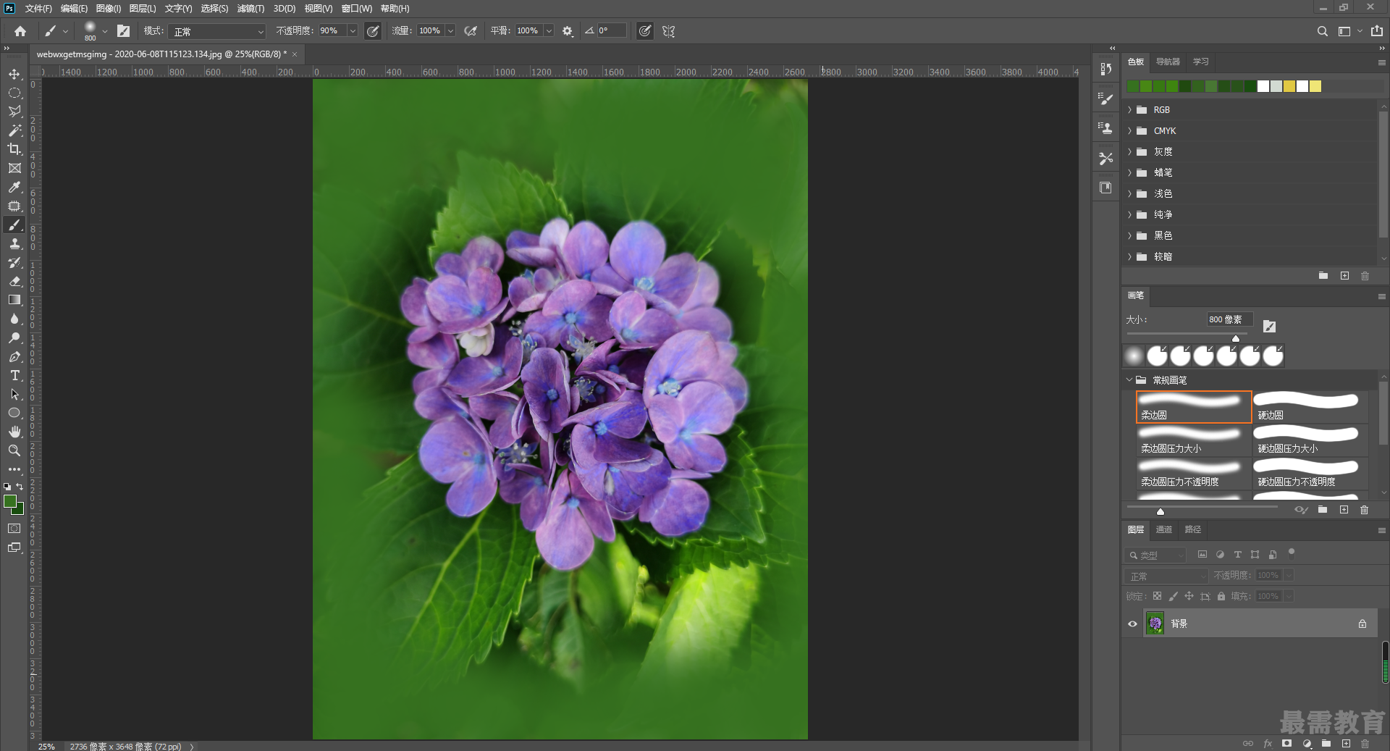This screenshot has height=751, width=1390.
Task: Select the Polygonal Lasso tool
Action: [x=14, y=112]
